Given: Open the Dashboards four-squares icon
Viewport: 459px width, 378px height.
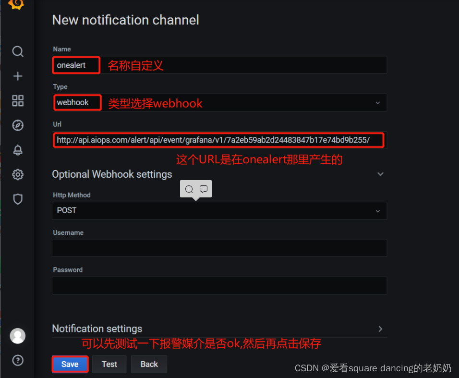Looking at the screenshot, I should pyautogui.click(x=18, y=101).
